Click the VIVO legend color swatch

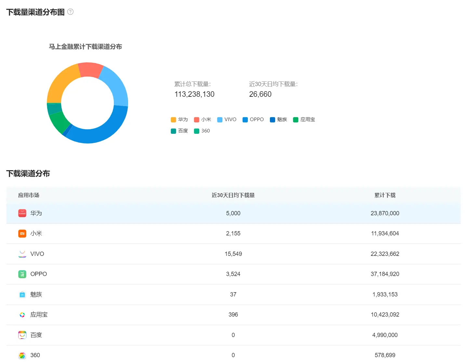coord(220,119)
